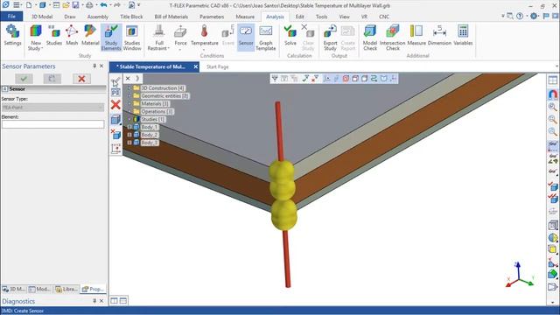
Task: Select the Temperature condition tool
Action: 204,35
